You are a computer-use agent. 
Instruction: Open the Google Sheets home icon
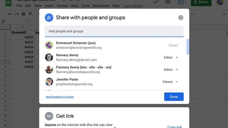[8, 2]
